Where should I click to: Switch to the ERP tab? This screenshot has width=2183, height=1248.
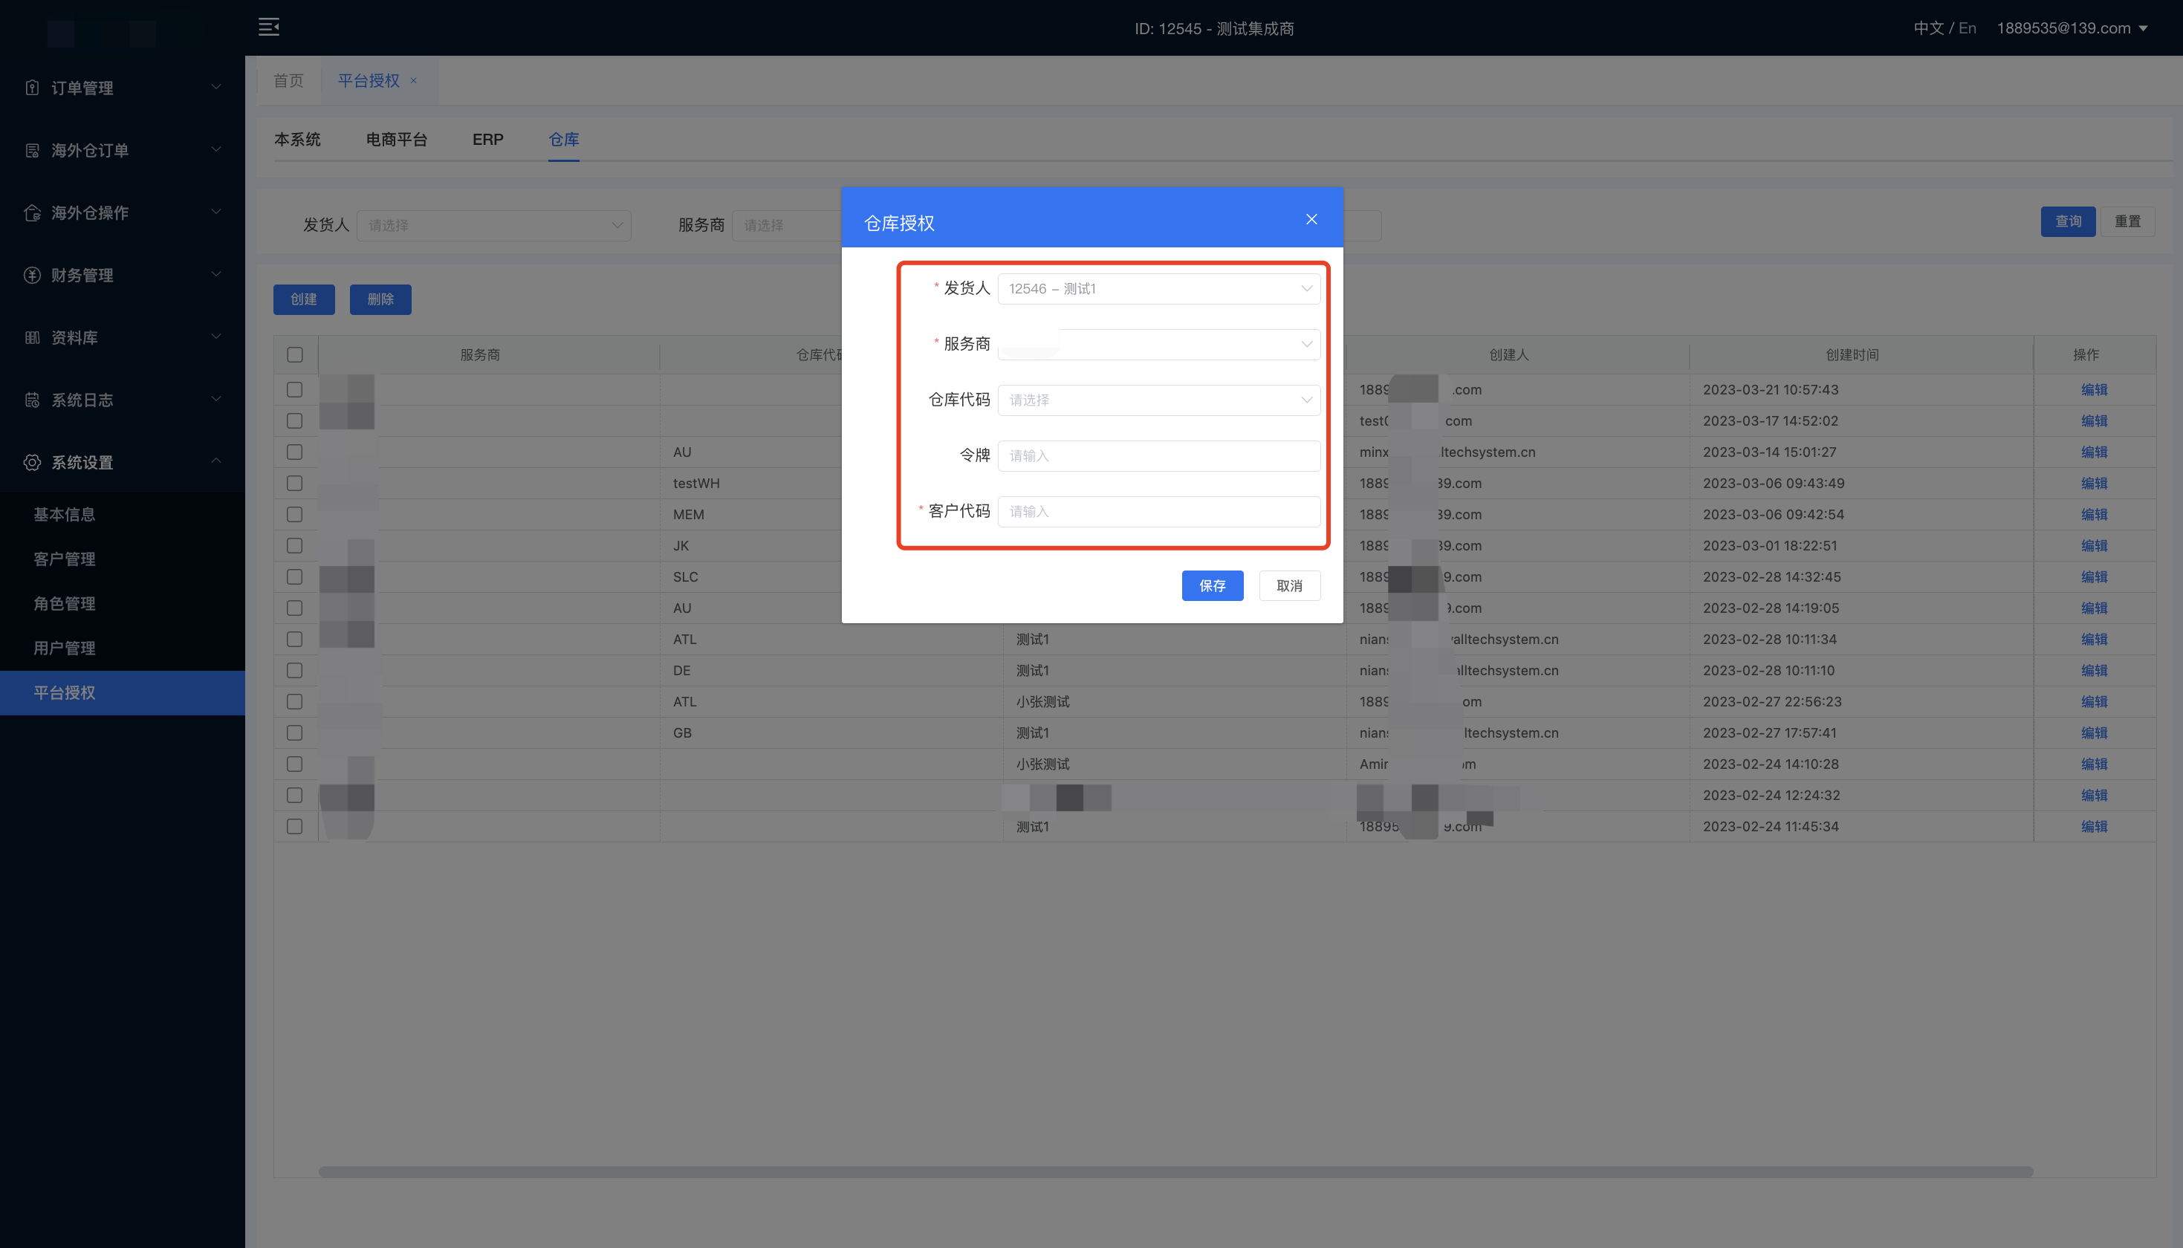(x=487, y=140)
